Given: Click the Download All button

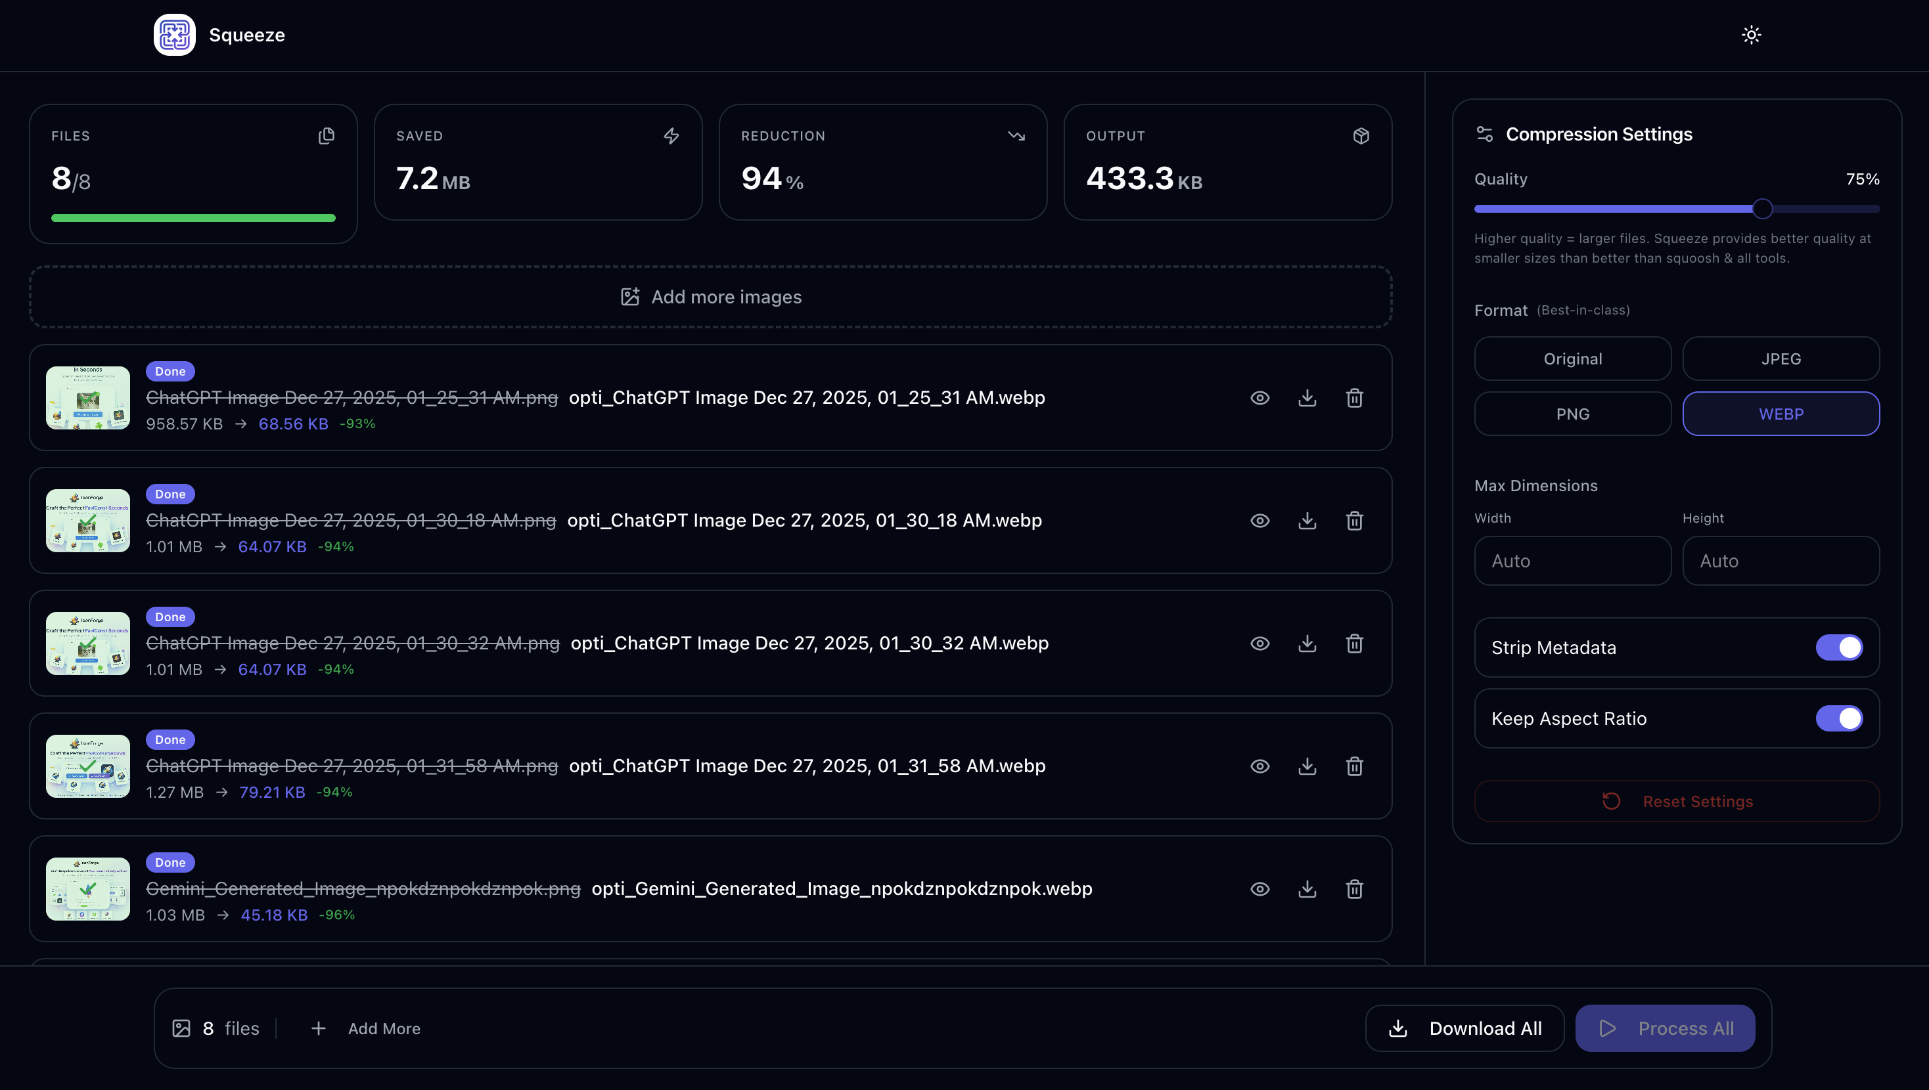Looking at the screenshot, I should pos(1464,1028).
